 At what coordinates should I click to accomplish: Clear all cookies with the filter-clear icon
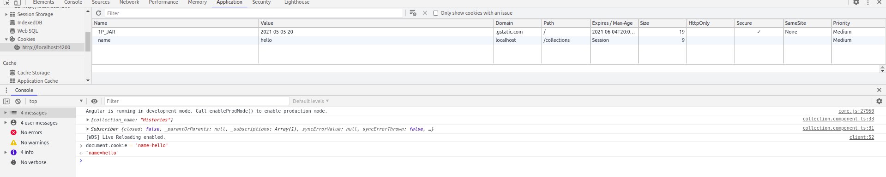pos(413,13)
